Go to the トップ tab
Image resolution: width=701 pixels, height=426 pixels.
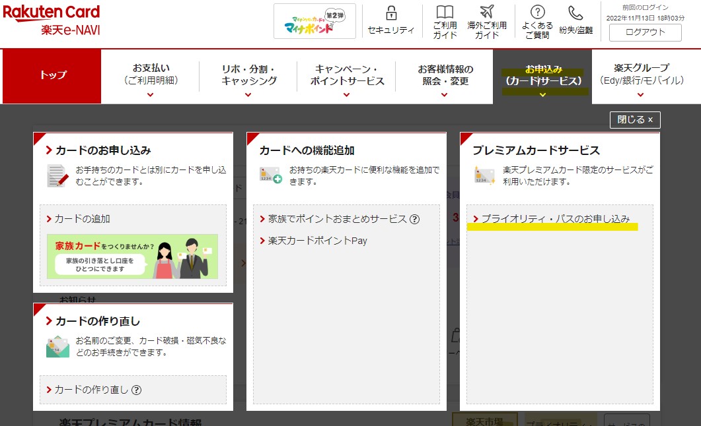(x=52, y=76)
